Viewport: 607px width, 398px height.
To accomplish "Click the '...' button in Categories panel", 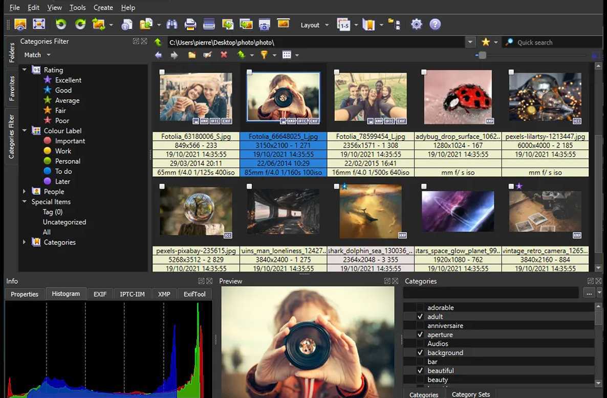I will point(589,293).
